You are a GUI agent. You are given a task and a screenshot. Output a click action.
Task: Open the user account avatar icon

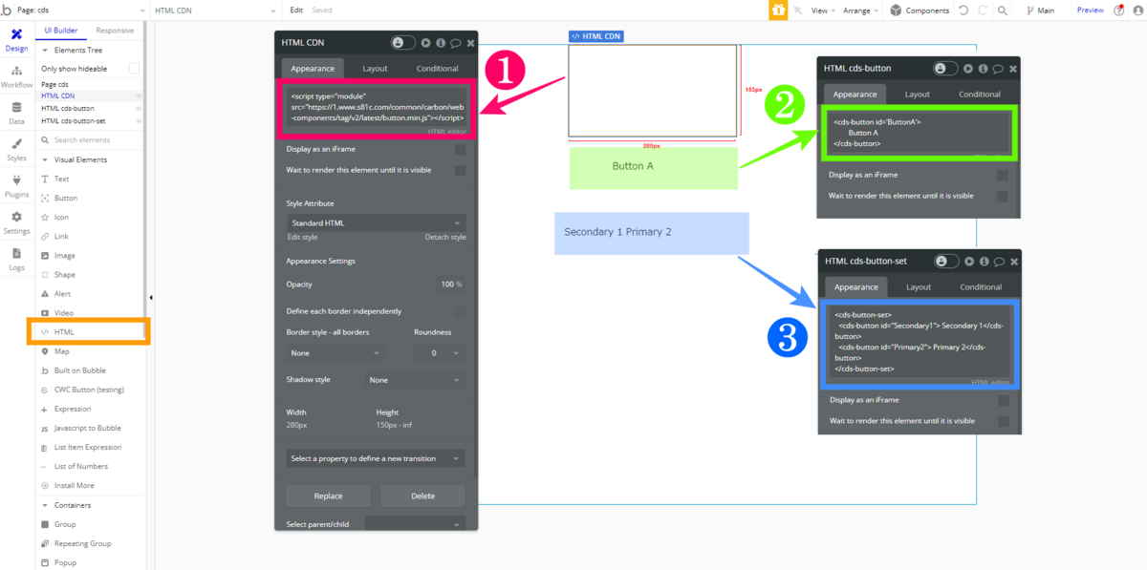(1137, 10)
